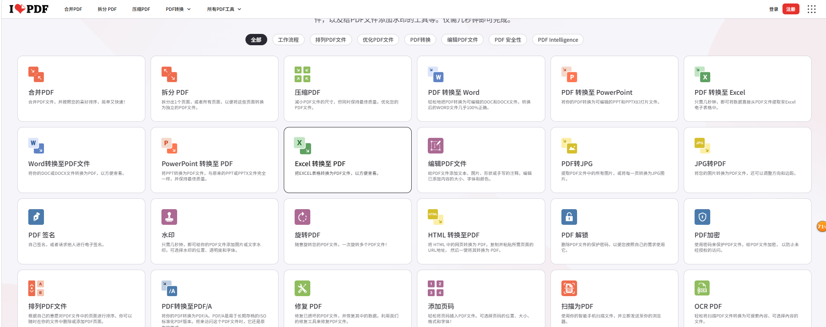Open the PDF 转换至 Word card title
Image resolution: width=826 pixels, height=327 pixels.
pos(453,93)
